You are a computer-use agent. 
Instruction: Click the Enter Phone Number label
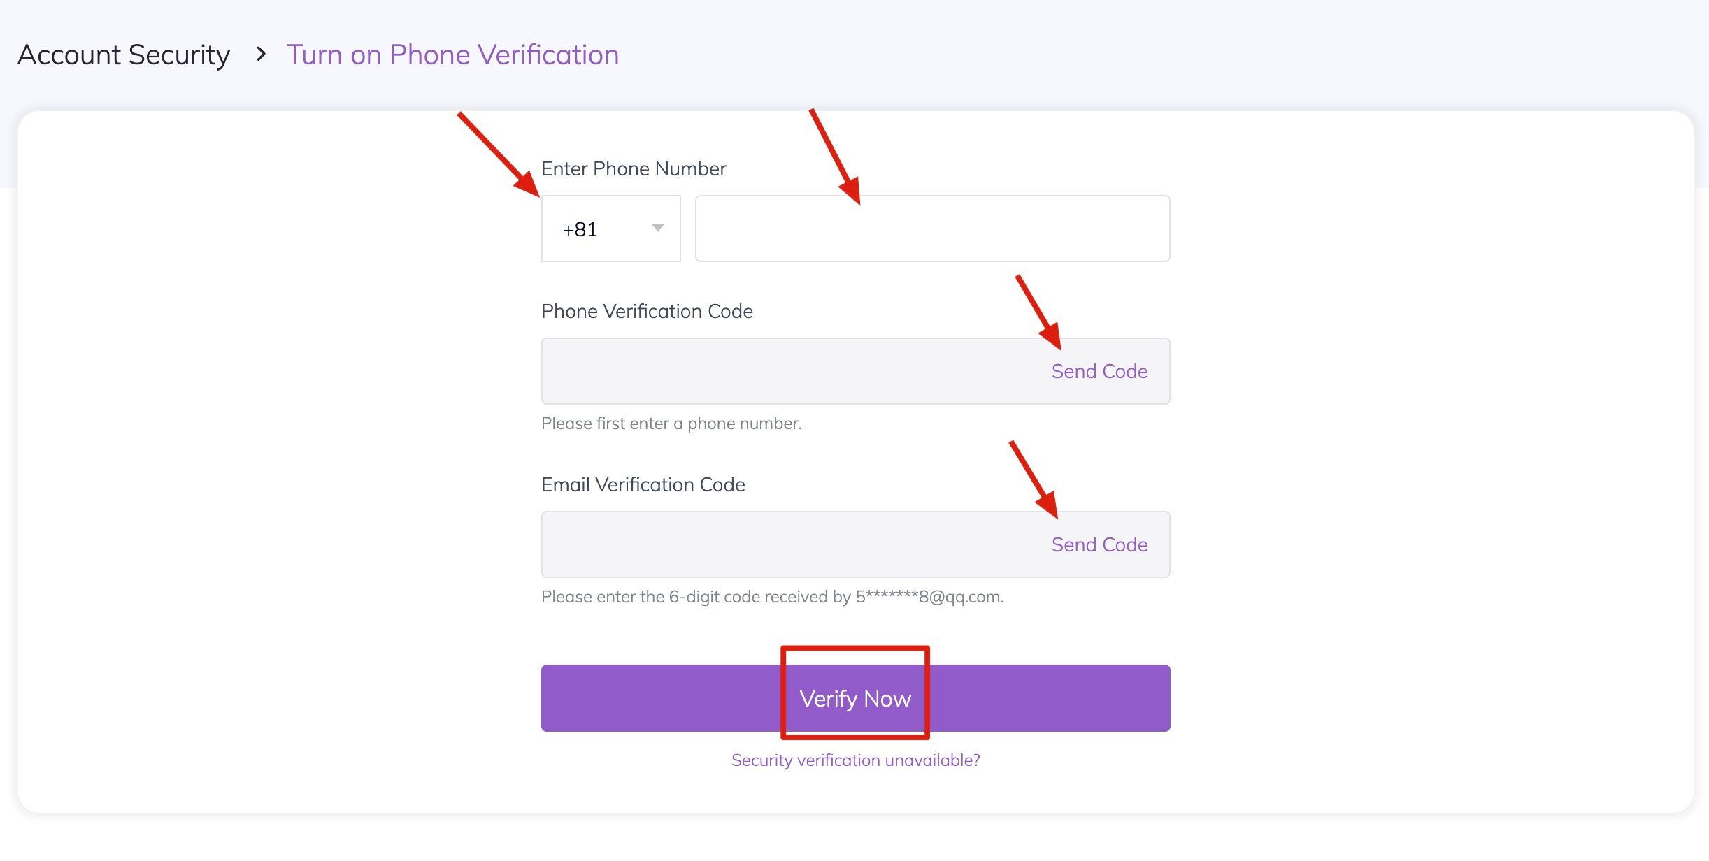[634, 169]
